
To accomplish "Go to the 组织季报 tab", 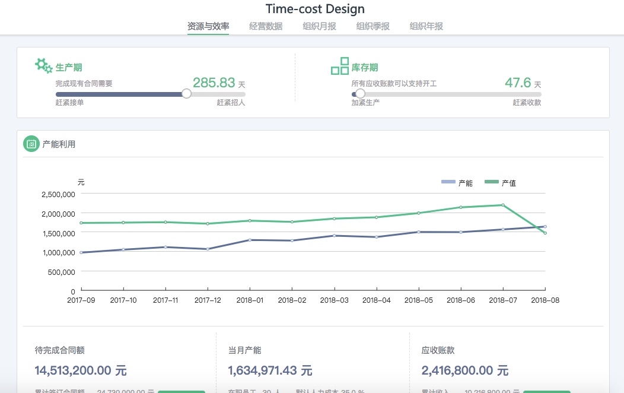I will click(373, 26).
